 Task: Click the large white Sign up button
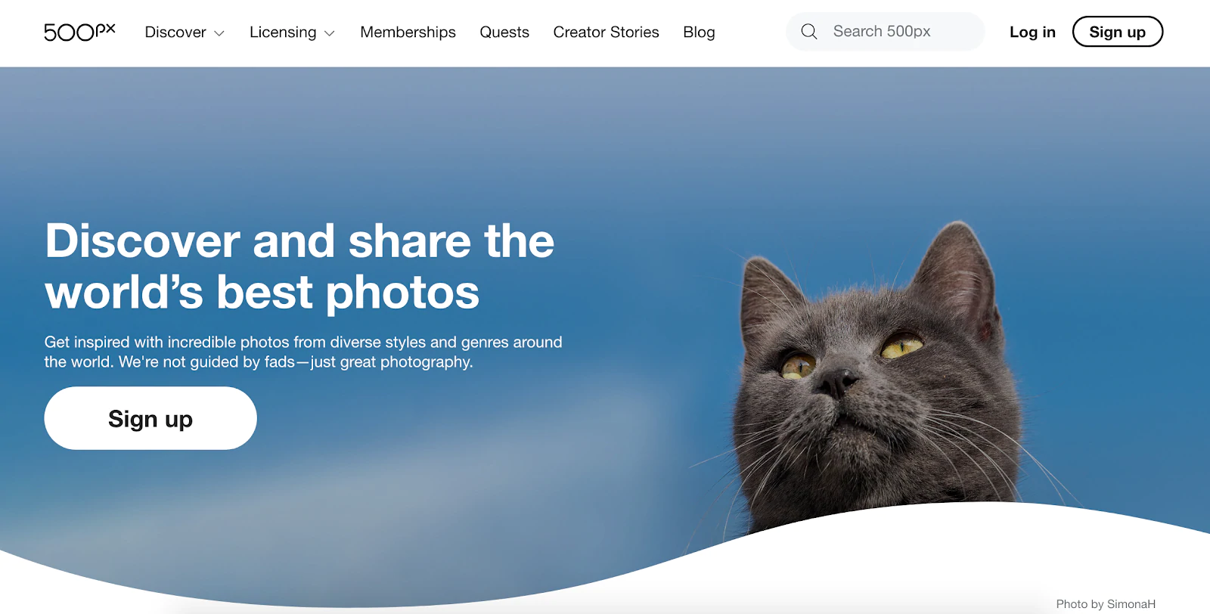pyautogui.click(x=150, y=418)
